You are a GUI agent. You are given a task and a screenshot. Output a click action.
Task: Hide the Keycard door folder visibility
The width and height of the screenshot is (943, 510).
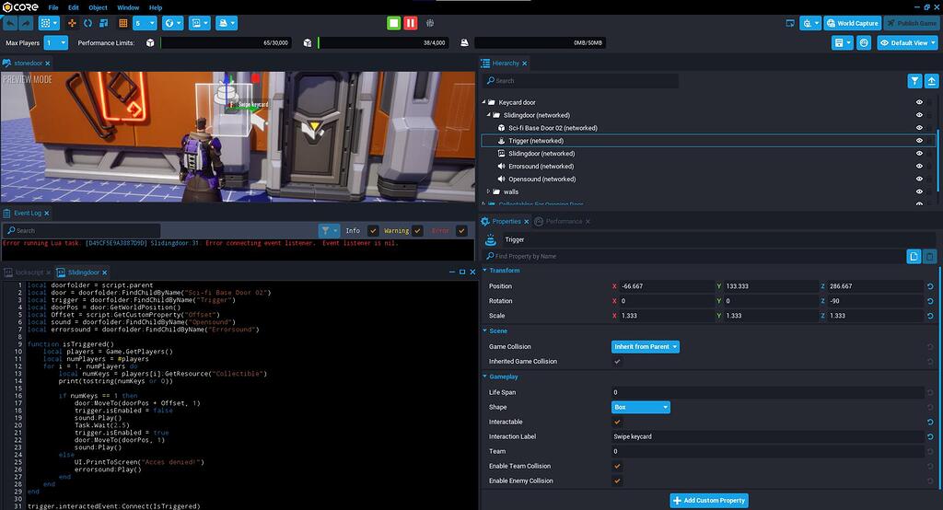point(919,102)
